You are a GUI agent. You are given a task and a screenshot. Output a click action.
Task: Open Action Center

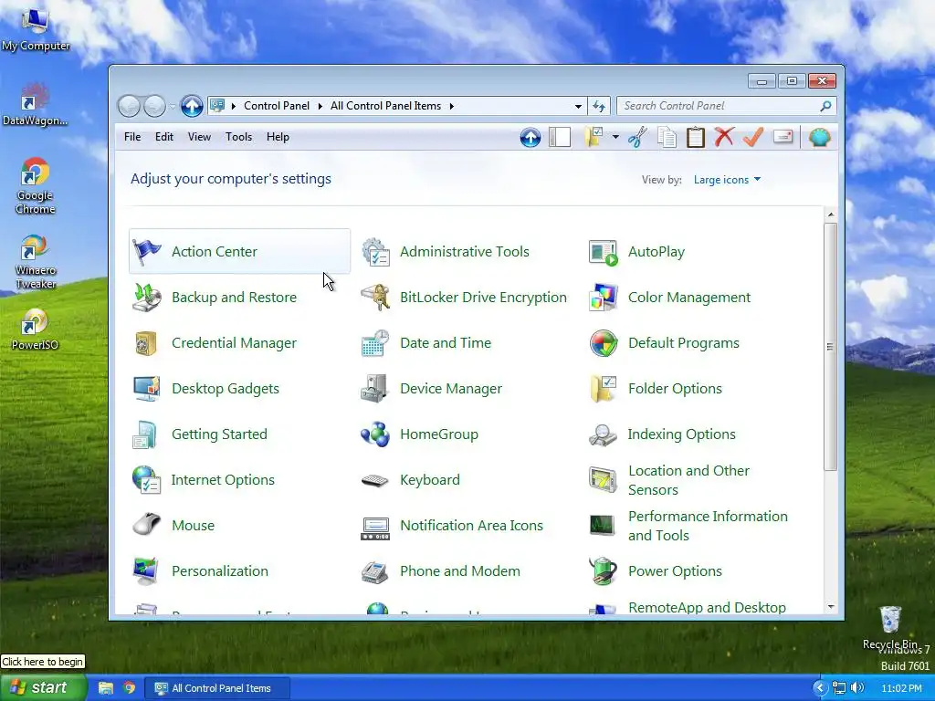239,252
